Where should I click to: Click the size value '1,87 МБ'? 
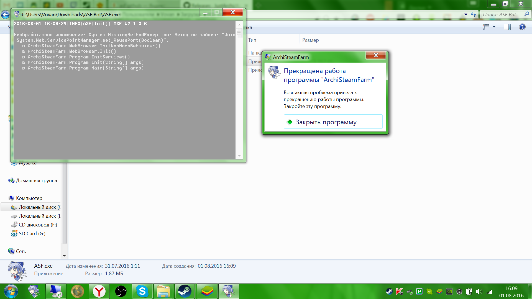point(114,274)
